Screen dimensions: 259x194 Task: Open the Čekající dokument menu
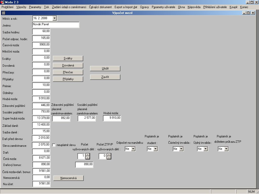100,7
